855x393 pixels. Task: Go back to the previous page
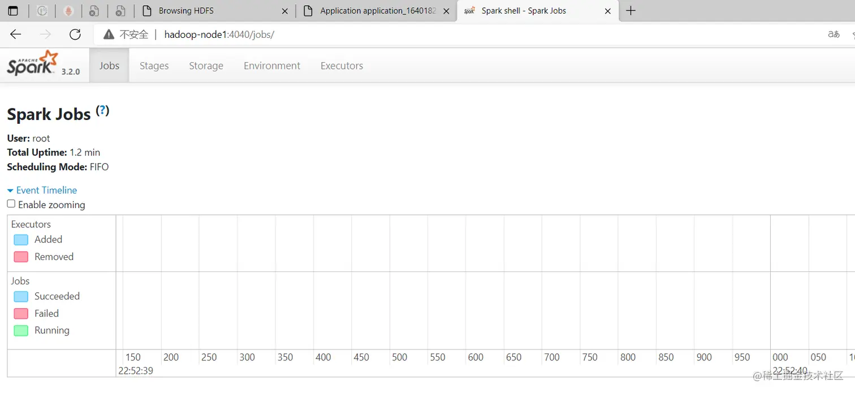(16, 34)
